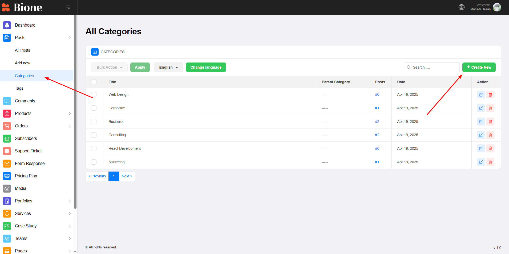Click the Apply button
This screenshot has height=254, width=509.
pos(140,67)
